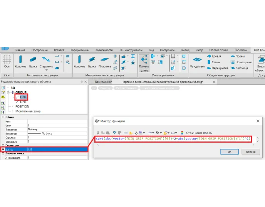Click the color palette icon in Мастер функций
This screenshot has width=265, height=207.
pyautogui.click(x=182, y=133)
